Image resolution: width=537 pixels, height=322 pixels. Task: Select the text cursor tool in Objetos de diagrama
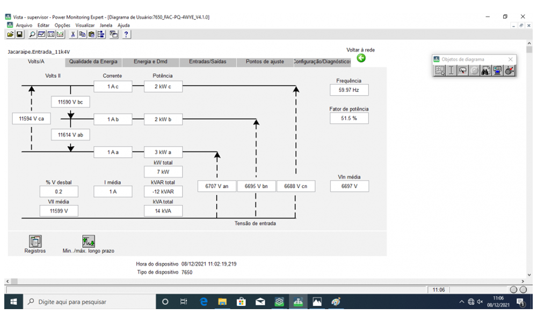(451, 70)
